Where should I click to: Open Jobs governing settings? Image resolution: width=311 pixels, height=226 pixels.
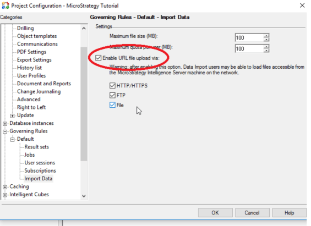coord(30,155)
